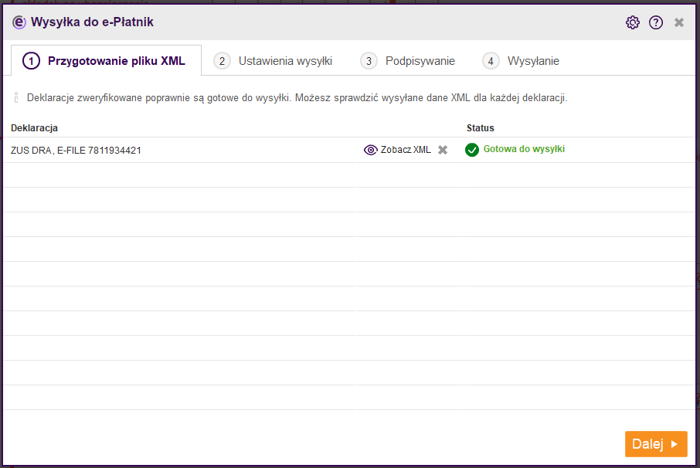Viewport: 700px width, 468px height.
Task: Click the Dalej button
Action: [656, 444]
